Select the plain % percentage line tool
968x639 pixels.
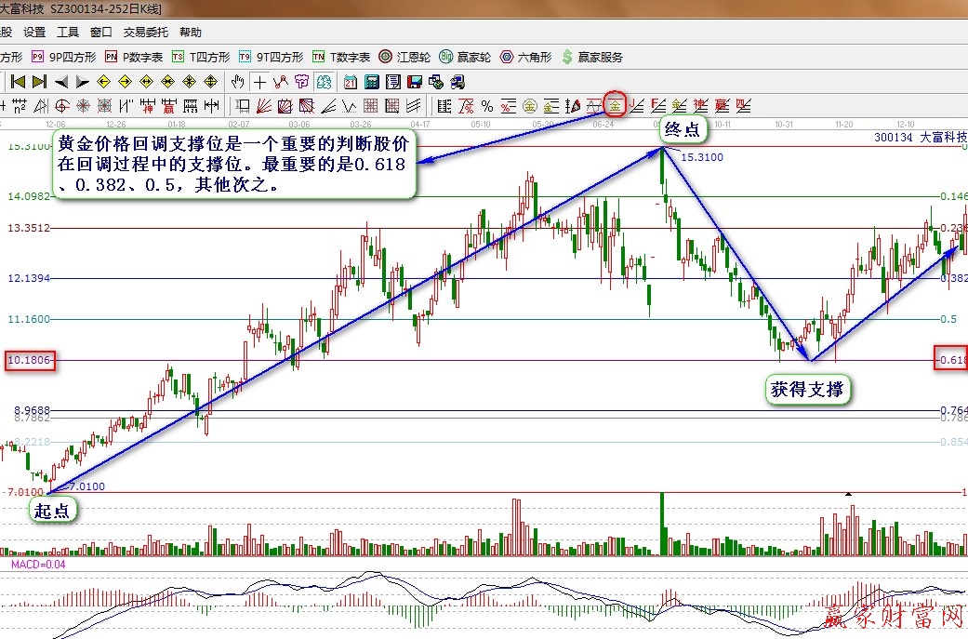point(487,105)
